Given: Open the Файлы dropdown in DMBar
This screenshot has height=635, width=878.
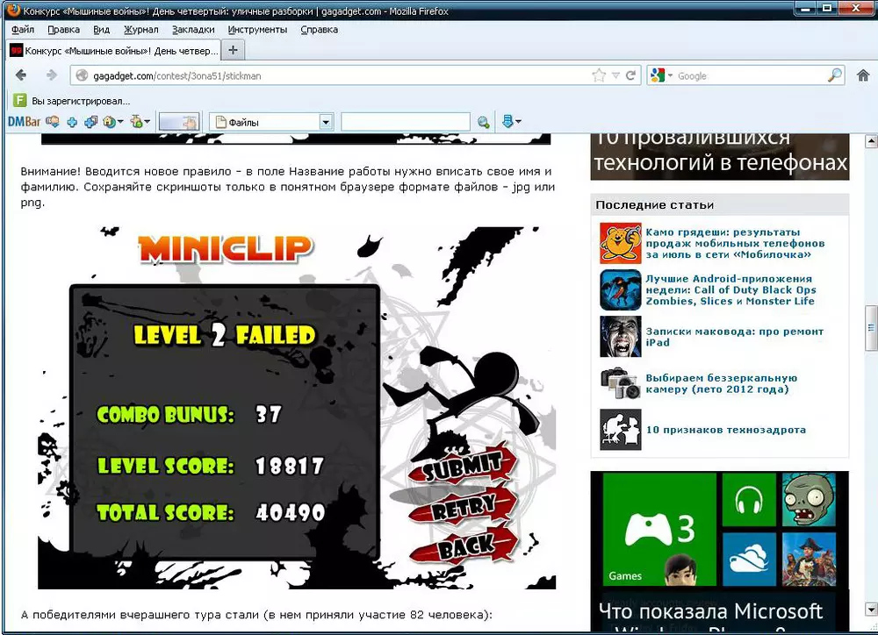Looking at the screenshot, I should [326, 122].
